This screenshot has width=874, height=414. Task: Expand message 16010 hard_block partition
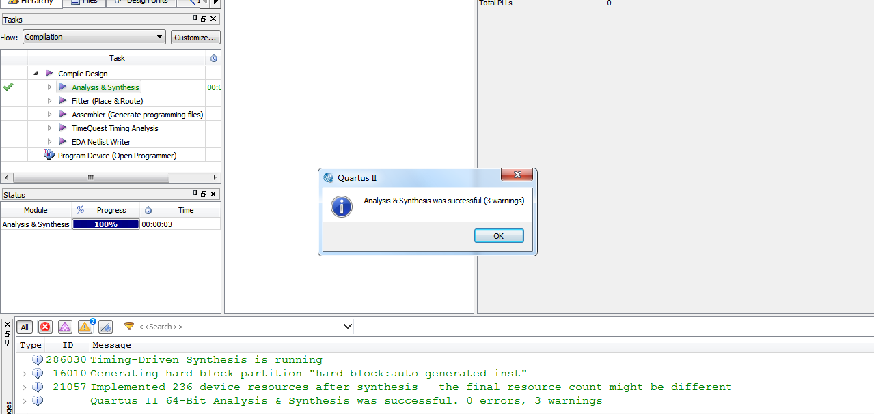[x=25, y=374]
